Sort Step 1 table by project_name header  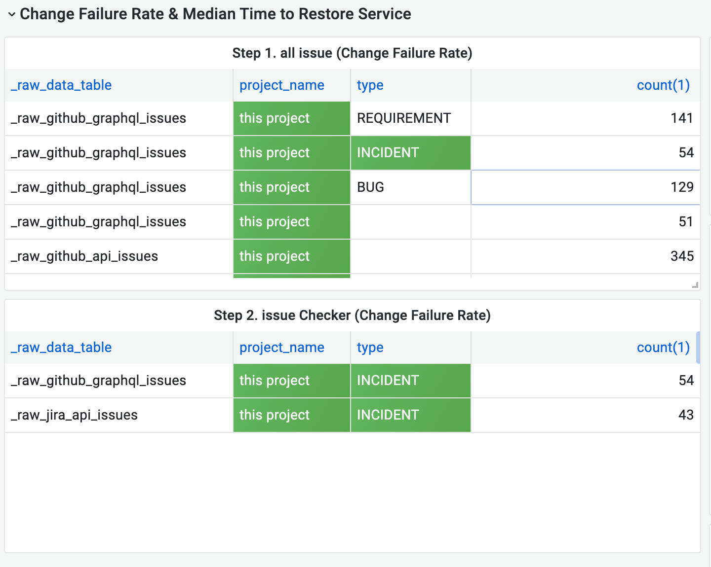[x=281, y=85]
